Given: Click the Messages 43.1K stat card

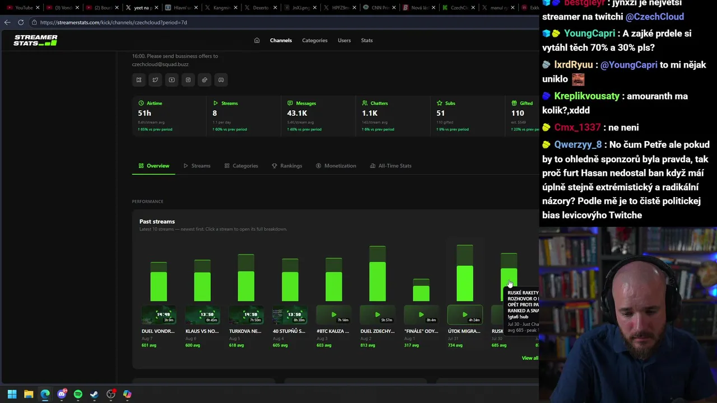Looking at the screenshot, I should click(318, 116).
